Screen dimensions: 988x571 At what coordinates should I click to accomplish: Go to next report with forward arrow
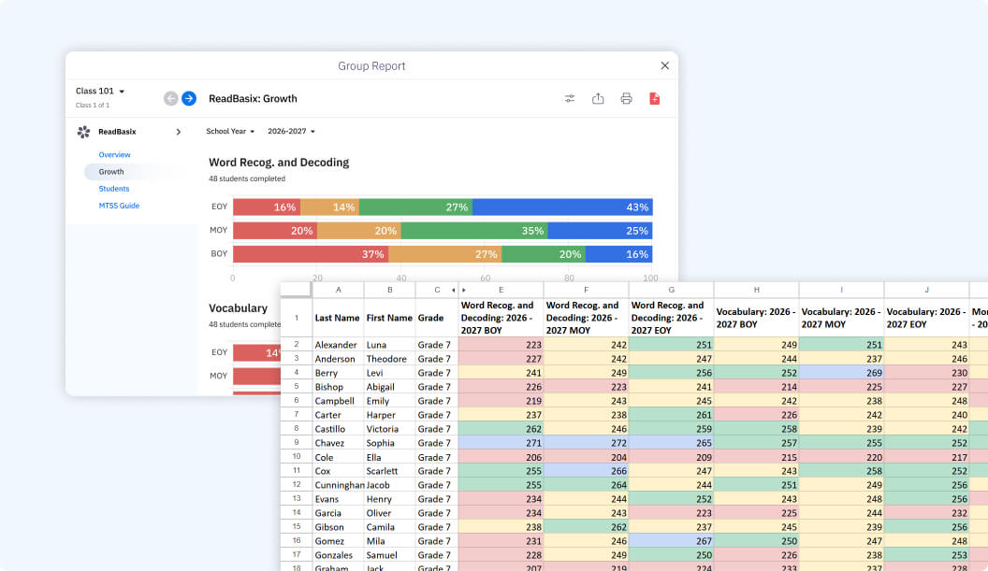tap(188, 98)
